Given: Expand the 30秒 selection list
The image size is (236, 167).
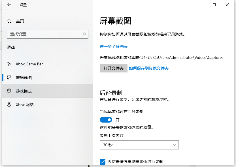Looking at the screenshot, I should tap(139, 145).
